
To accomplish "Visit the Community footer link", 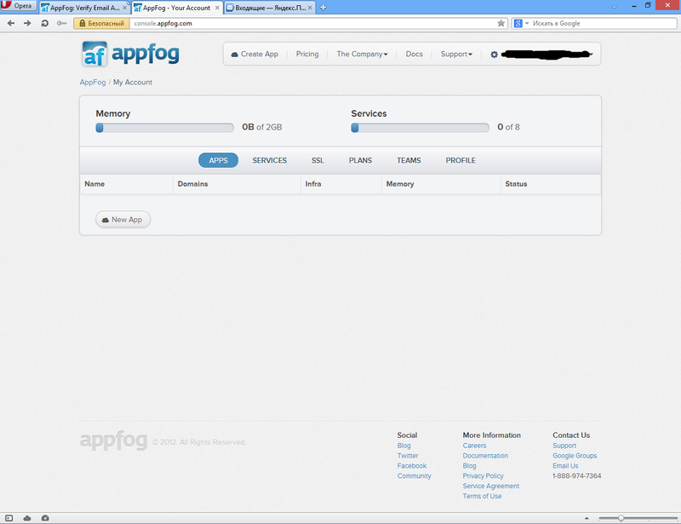I will [414, 475].
